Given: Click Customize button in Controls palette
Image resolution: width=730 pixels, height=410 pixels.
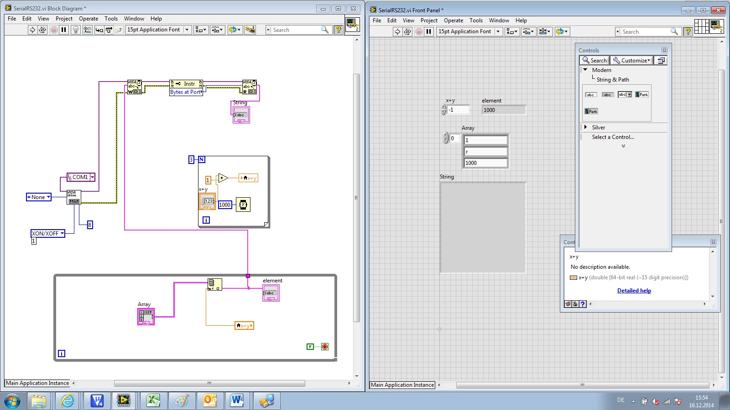Looking at the screenshot, I should (x=631, y=60).
